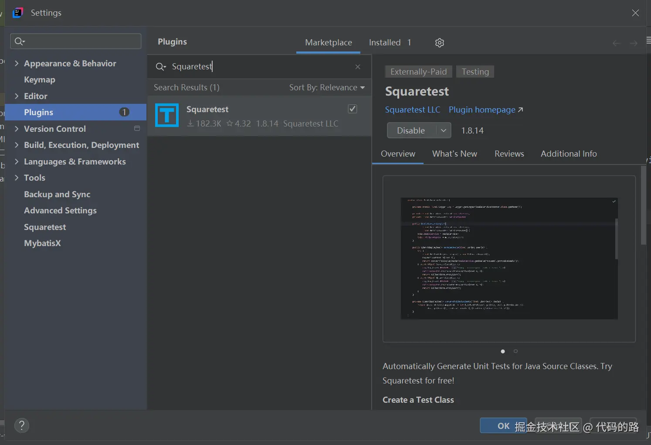Click the Search Results (1) label
This screenshot has width=651, height=445.
186,87
